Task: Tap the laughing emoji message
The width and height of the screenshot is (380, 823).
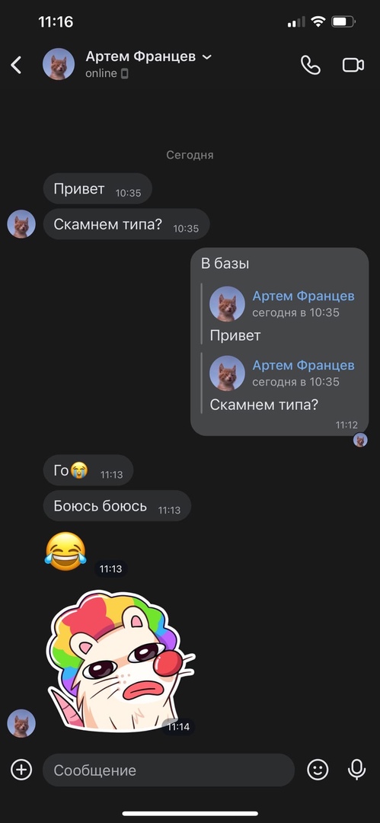Action: coord(65,551)
